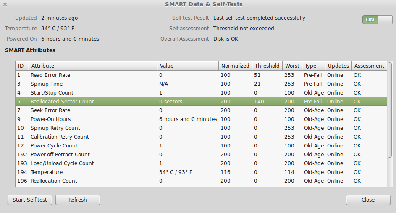Image resolution: width=396 pixels, height=213 pixels.
Task: Click ID 192 in the table
Action: [x=22, y=155]
